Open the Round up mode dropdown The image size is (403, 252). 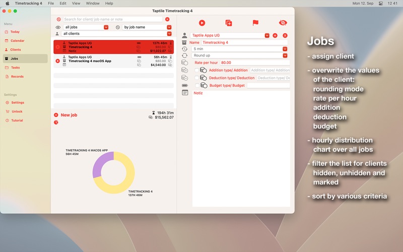[x=285, y=55]
